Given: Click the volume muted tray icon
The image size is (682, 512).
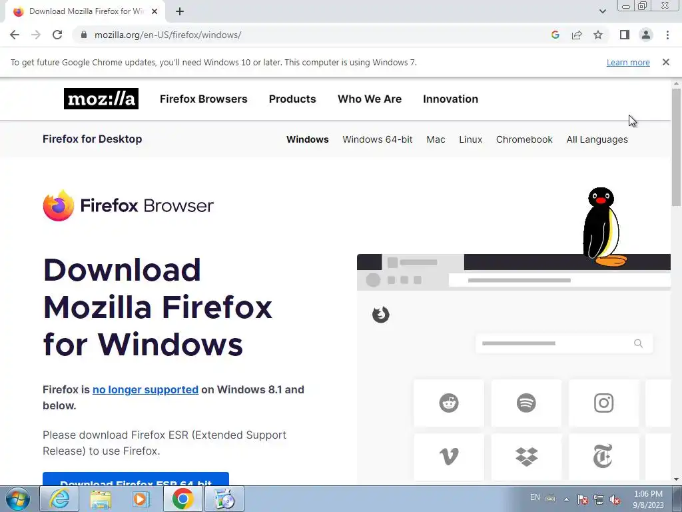Looking at the screenshot, I should coord(615,500).
